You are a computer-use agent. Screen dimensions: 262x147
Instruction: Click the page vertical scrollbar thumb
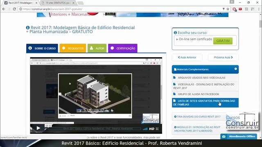(260, 24)
